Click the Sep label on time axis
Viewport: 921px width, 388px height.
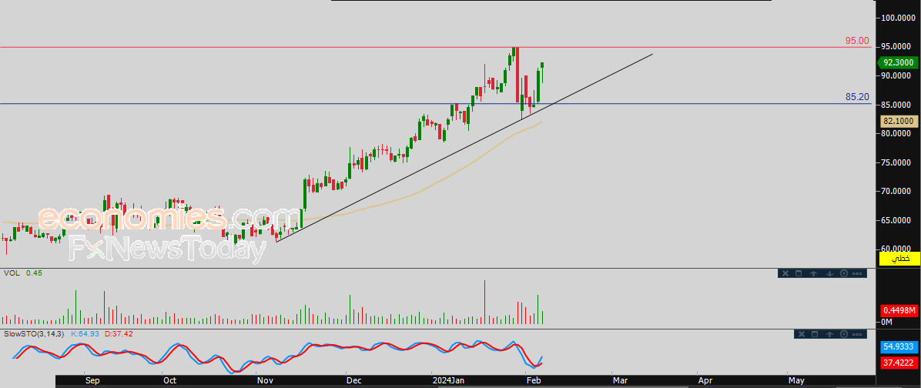click(x=92, y=380)
